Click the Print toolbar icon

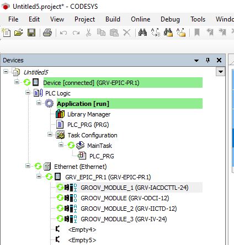pyautogui.click(x=47, y=33)
